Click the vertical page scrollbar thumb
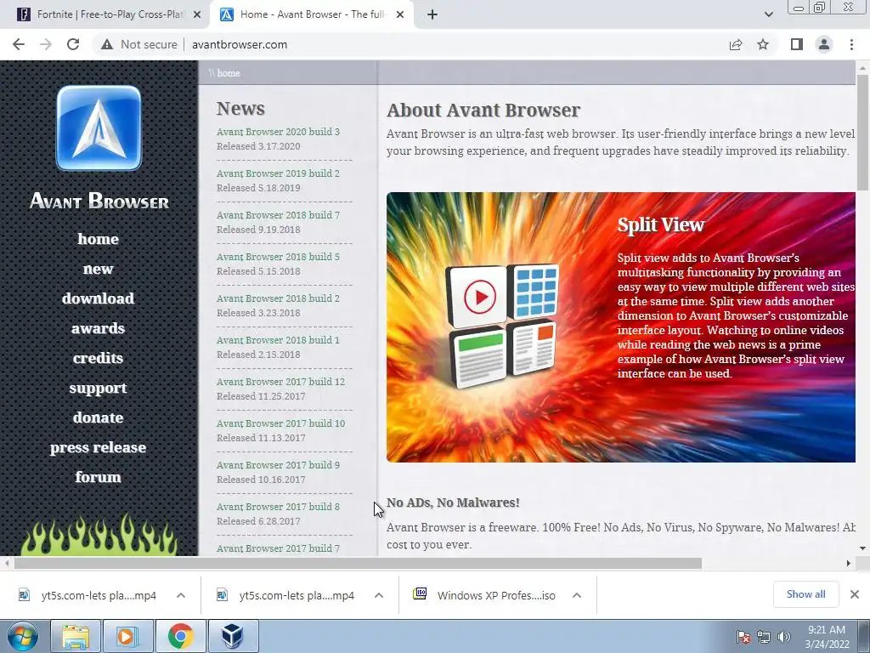Screen dimensions: 870x653 [x=863, y=132]
